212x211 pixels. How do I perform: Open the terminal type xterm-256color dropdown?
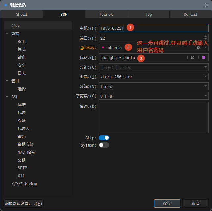pyautogui.click(x=206, y=77)
